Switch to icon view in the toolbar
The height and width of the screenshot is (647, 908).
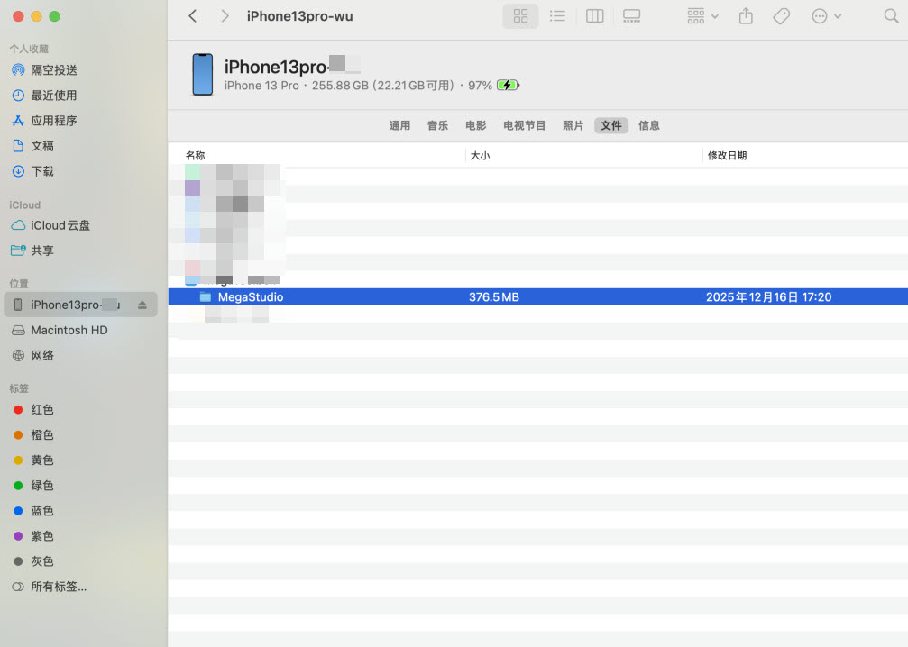520,15
